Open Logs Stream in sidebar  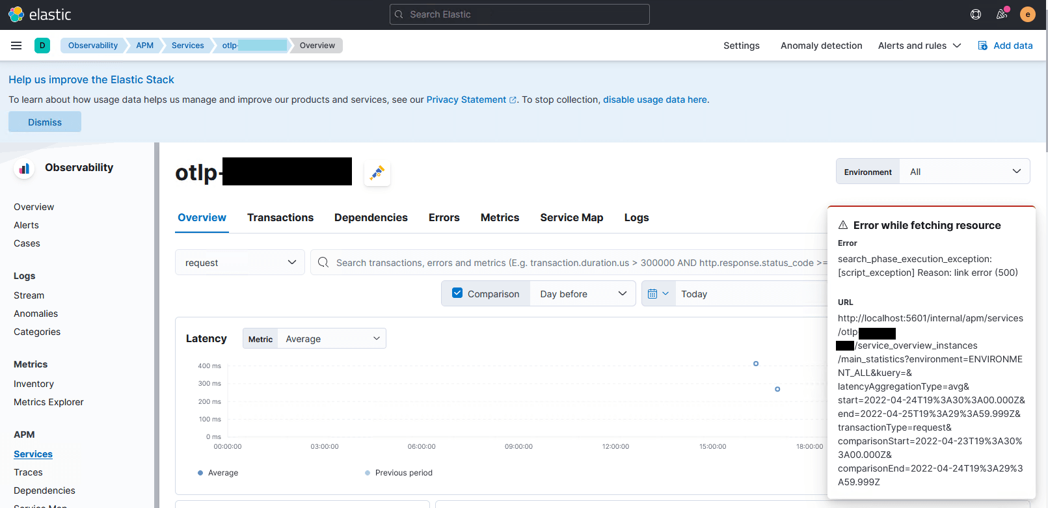click(x=29, y=295)
